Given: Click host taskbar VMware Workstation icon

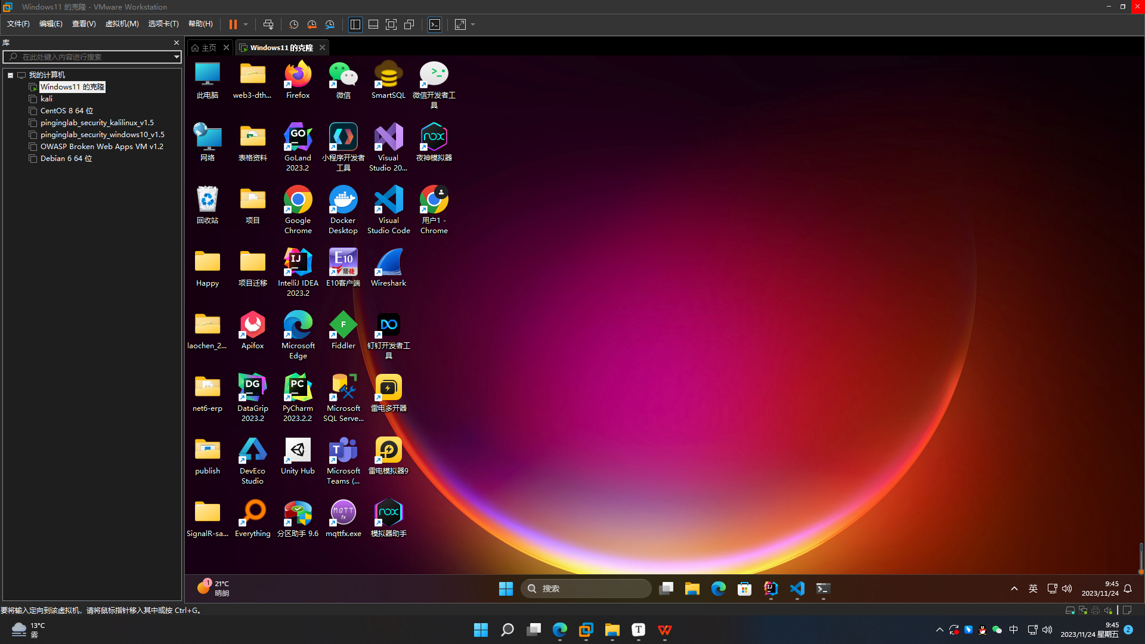Looking at the screenshot, I should click(x=586, y=630).
